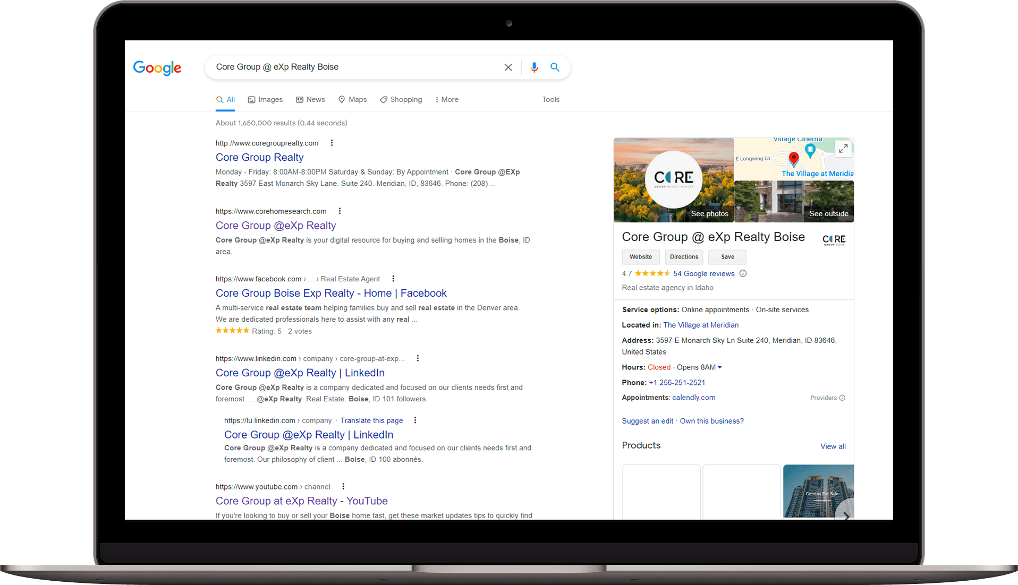Click the Directions button
This screenshot has height=585, width=1018.
point(684,257)
